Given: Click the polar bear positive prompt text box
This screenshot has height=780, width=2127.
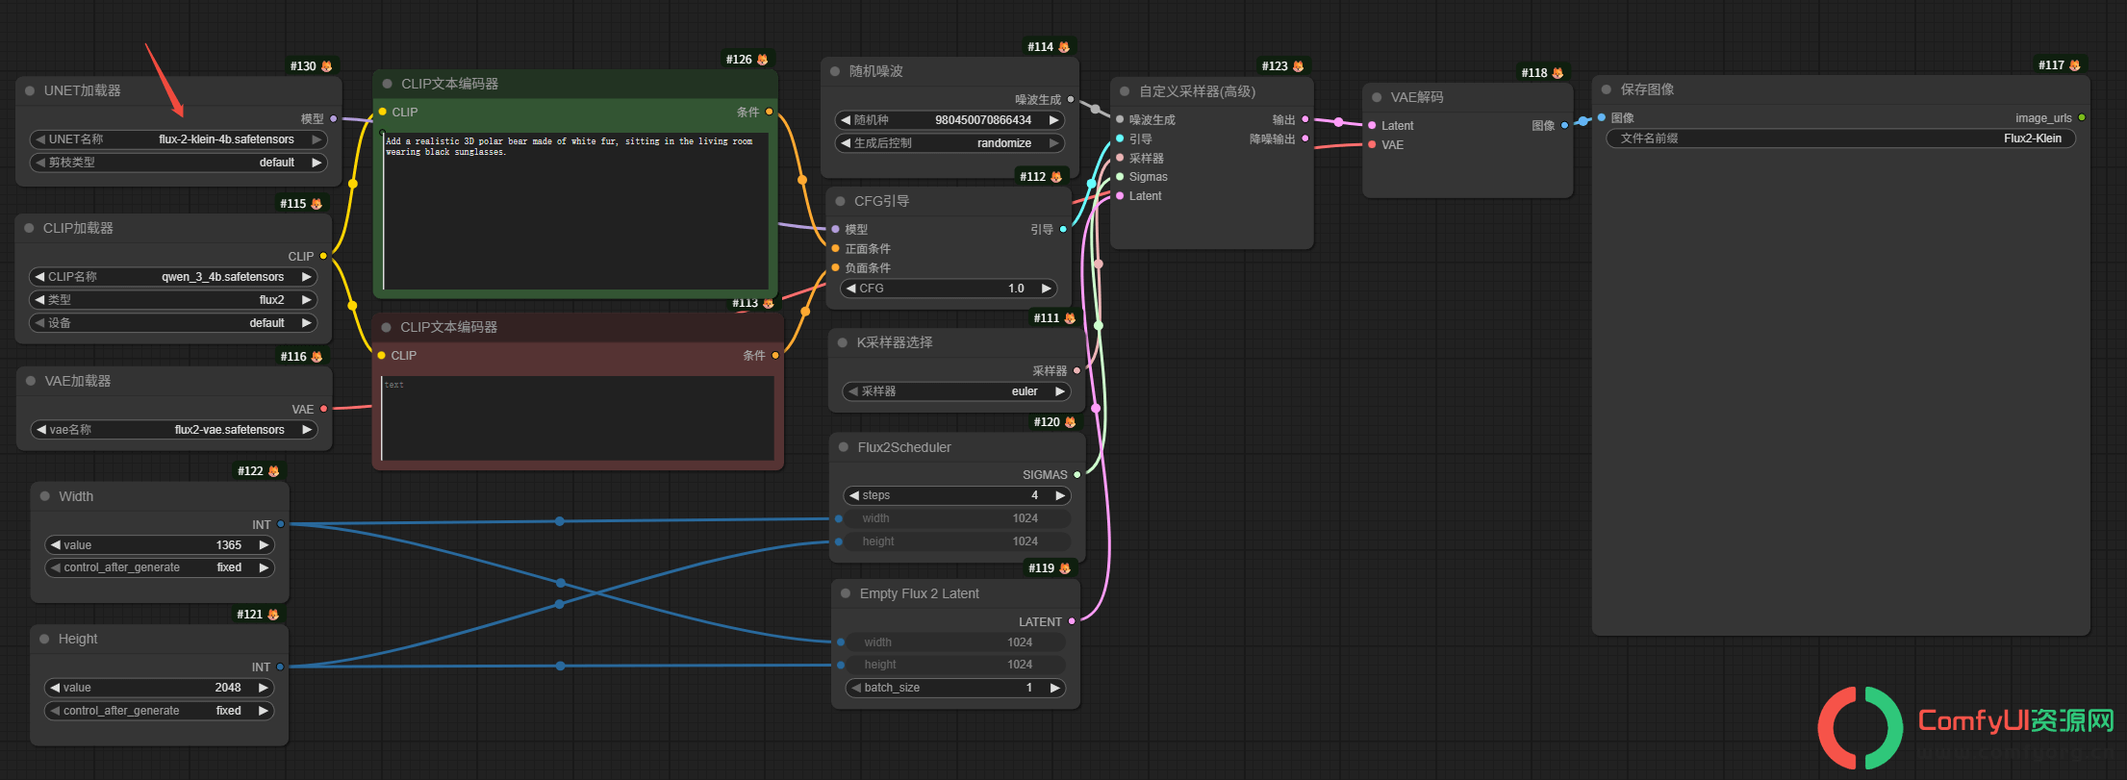Looking at the screenshot, I should point(576,211).
